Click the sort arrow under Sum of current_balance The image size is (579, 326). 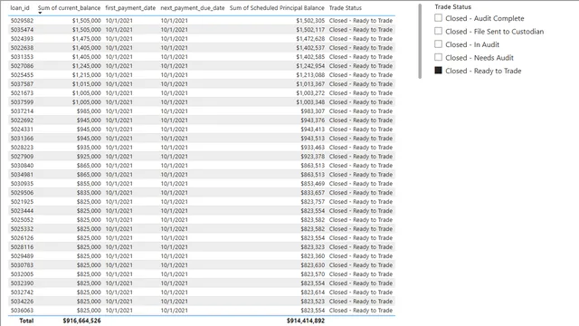(40, 13)
